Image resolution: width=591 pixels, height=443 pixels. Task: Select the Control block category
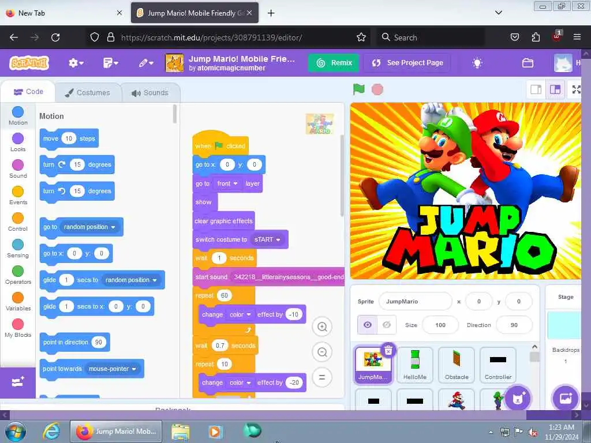coord(18,222)
